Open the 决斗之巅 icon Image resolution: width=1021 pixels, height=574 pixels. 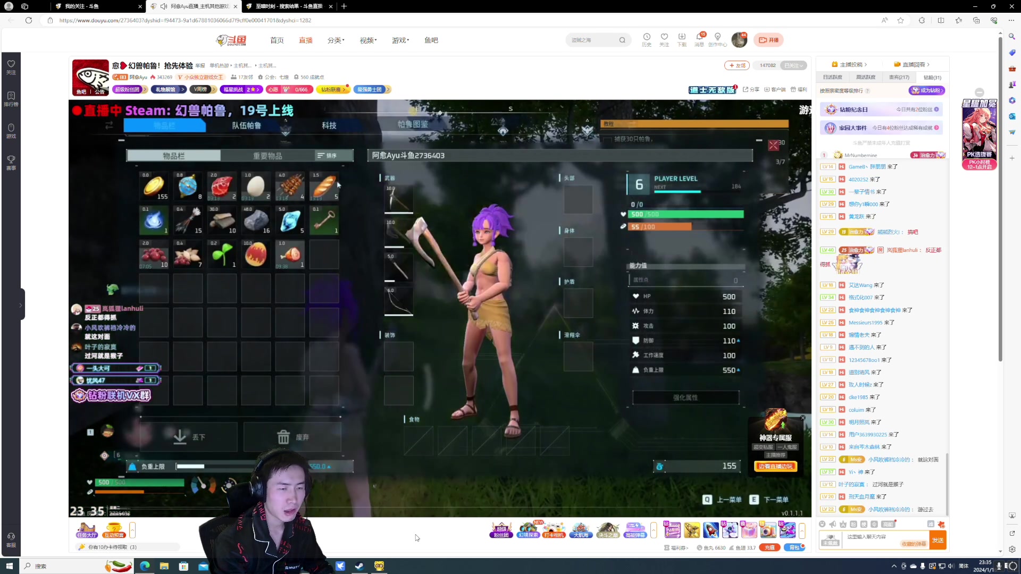608,530
